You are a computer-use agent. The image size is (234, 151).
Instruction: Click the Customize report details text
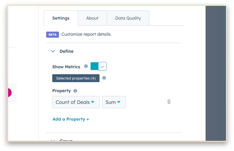(86, 34)
